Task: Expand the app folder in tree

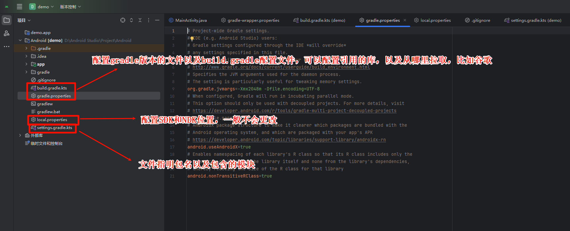Action: pos(26,64)
